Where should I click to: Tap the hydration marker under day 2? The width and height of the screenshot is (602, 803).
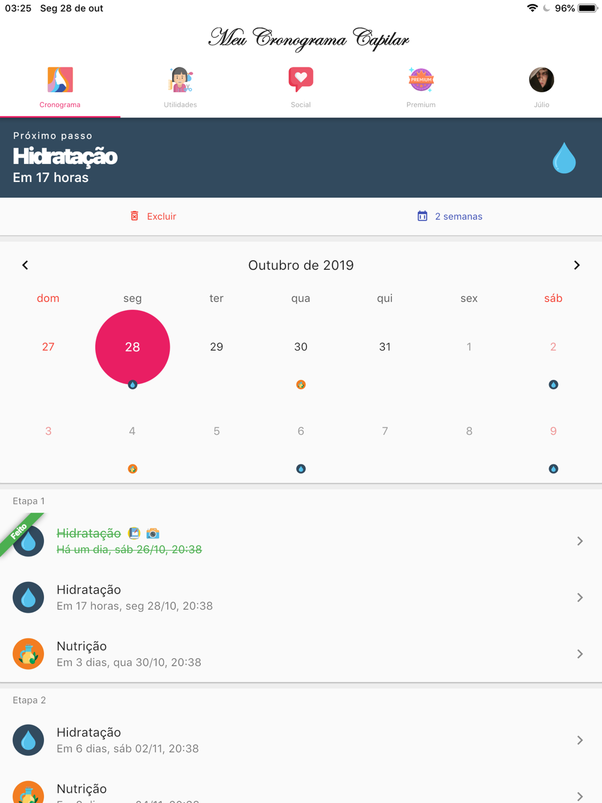(x=553, y=384)
